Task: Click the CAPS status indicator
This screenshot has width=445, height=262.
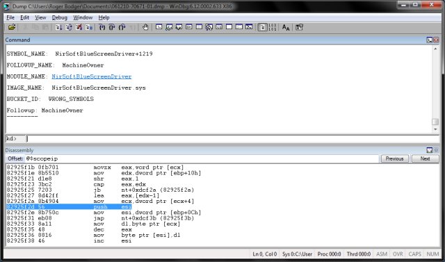Action: 414,254
